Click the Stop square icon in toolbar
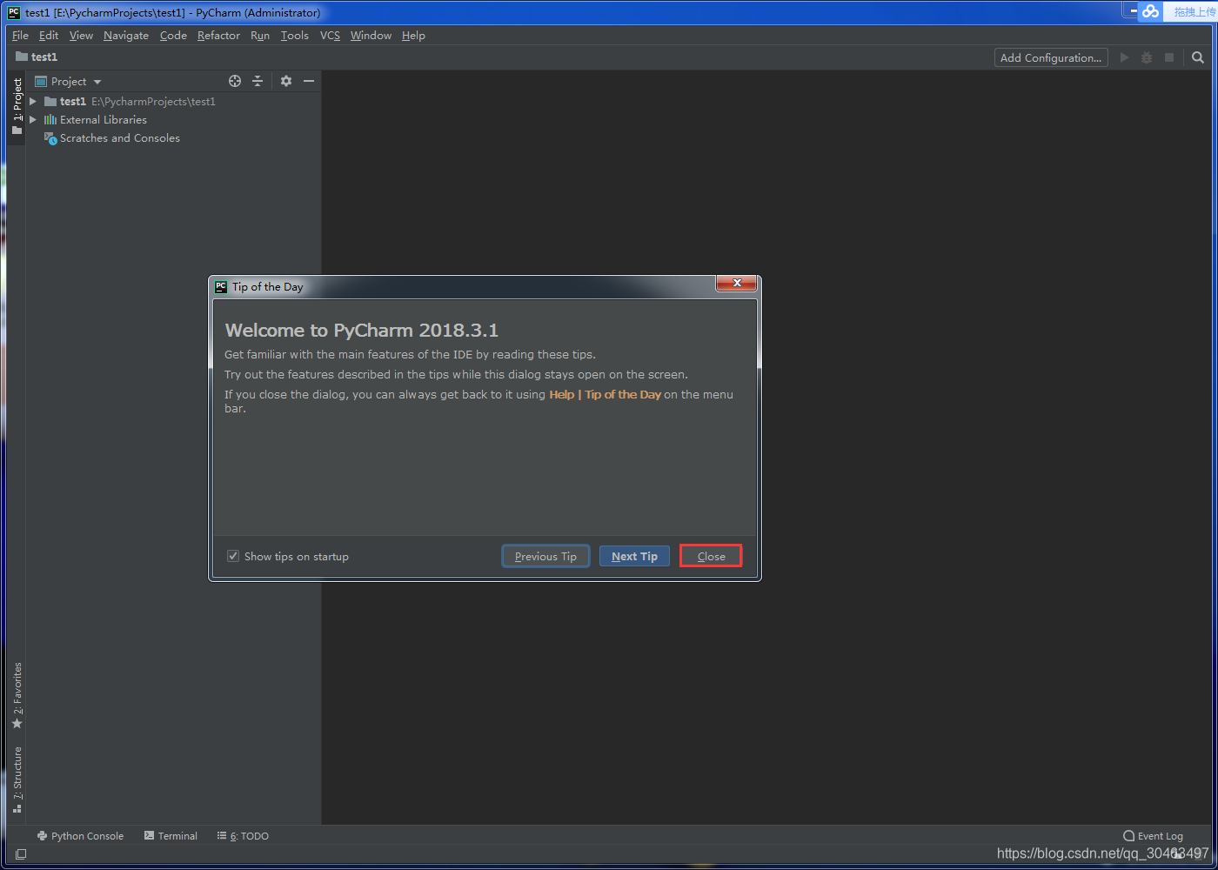This screenshot has width=1218, height=870. (1169, 57)
